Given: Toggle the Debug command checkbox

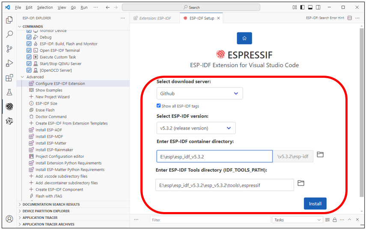Looking at the screenshot, I should pos(29,37).
